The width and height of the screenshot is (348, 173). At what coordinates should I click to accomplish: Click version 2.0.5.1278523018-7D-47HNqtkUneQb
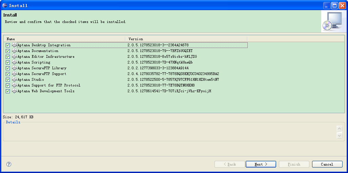coord(160,63)
